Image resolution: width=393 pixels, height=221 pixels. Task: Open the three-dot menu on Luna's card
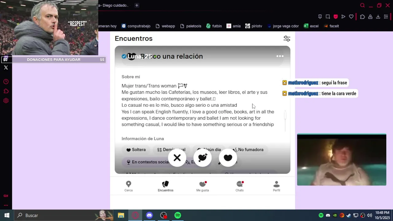tap(280, 56)
